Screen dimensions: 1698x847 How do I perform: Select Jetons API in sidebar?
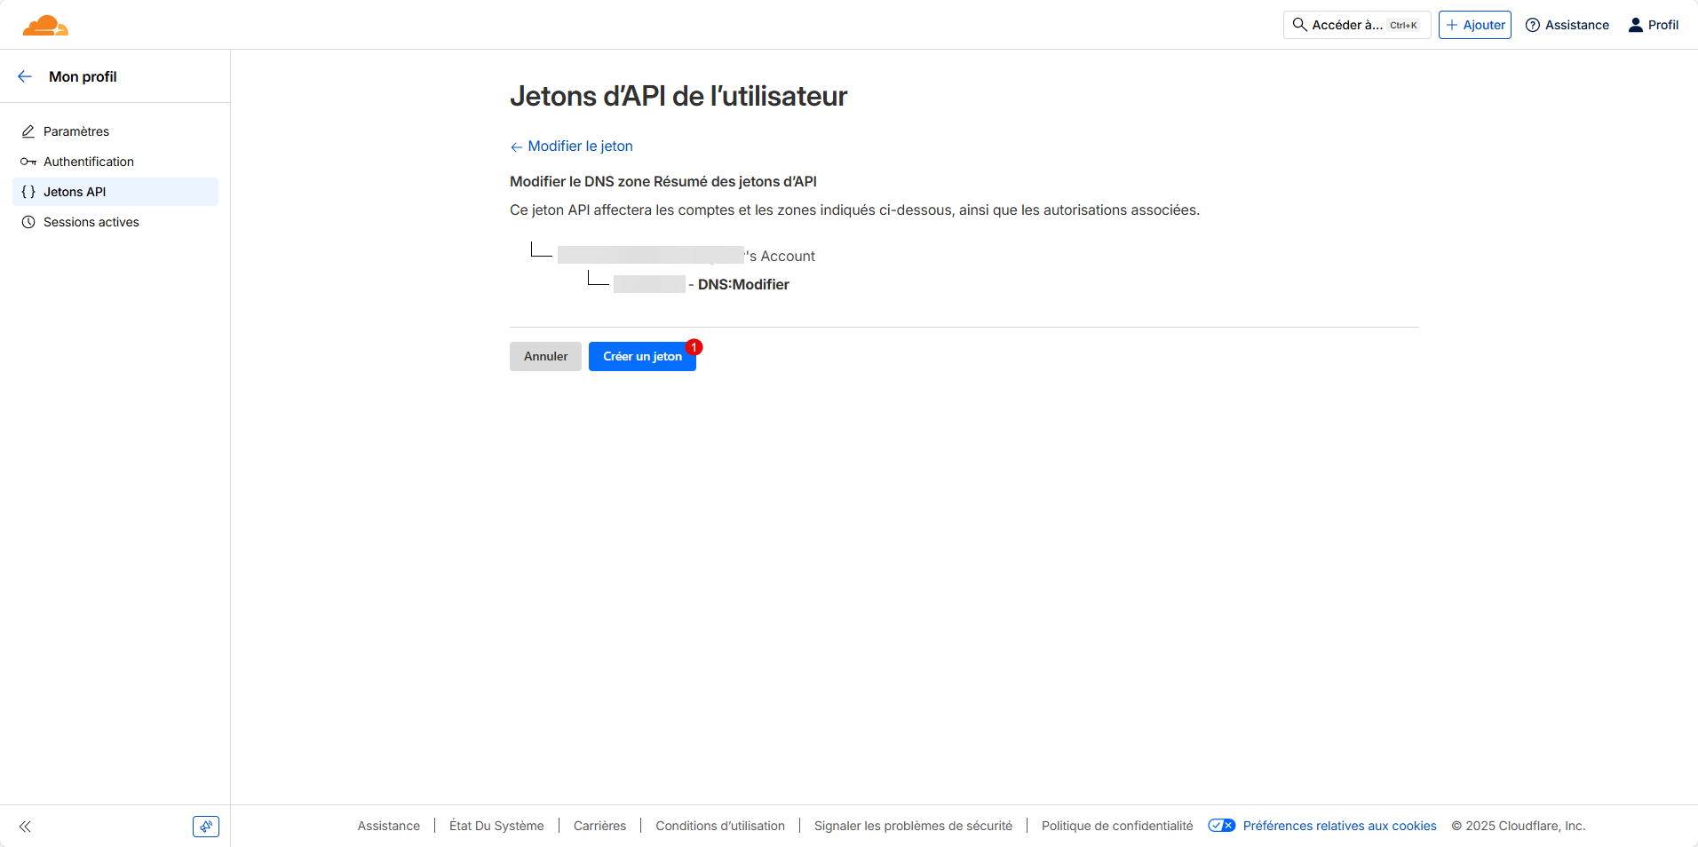[75, 192]
